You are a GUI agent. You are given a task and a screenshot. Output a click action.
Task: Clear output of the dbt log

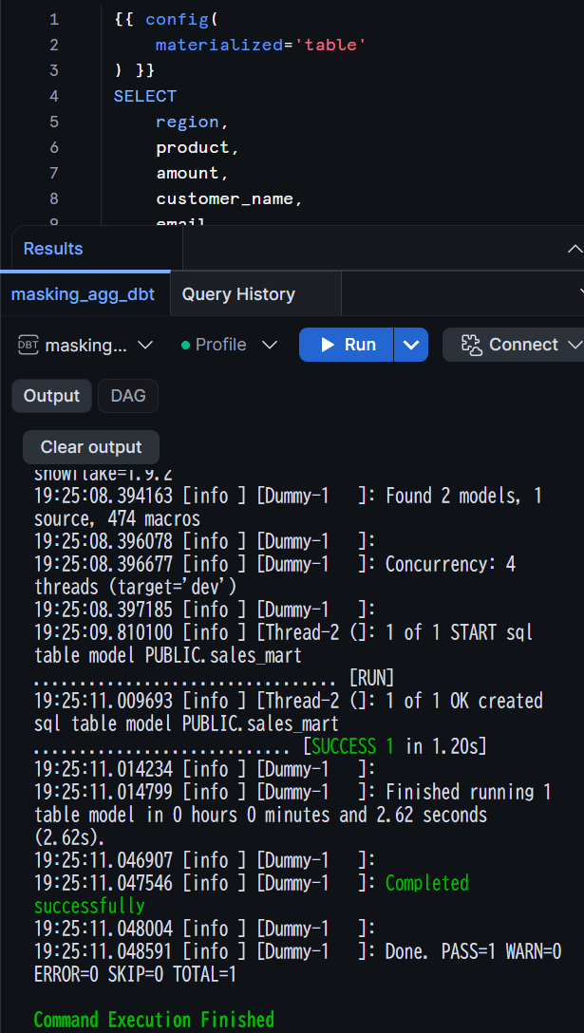91,447
